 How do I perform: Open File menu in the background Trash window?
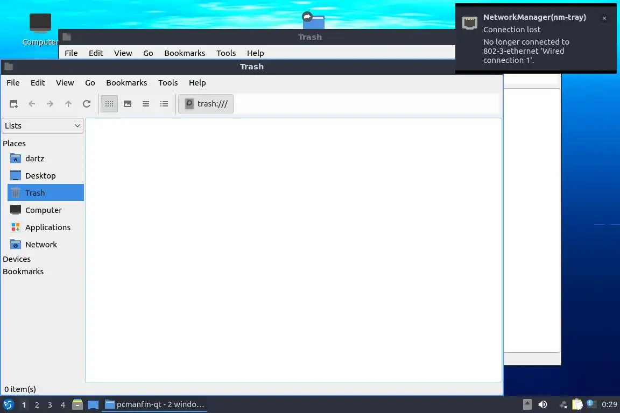[x=71, y=53]
